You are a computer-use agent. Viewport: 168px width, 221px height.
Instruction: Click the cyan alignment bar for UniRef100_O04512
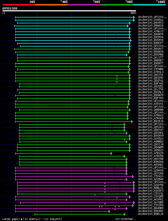(x=75, y=20)
